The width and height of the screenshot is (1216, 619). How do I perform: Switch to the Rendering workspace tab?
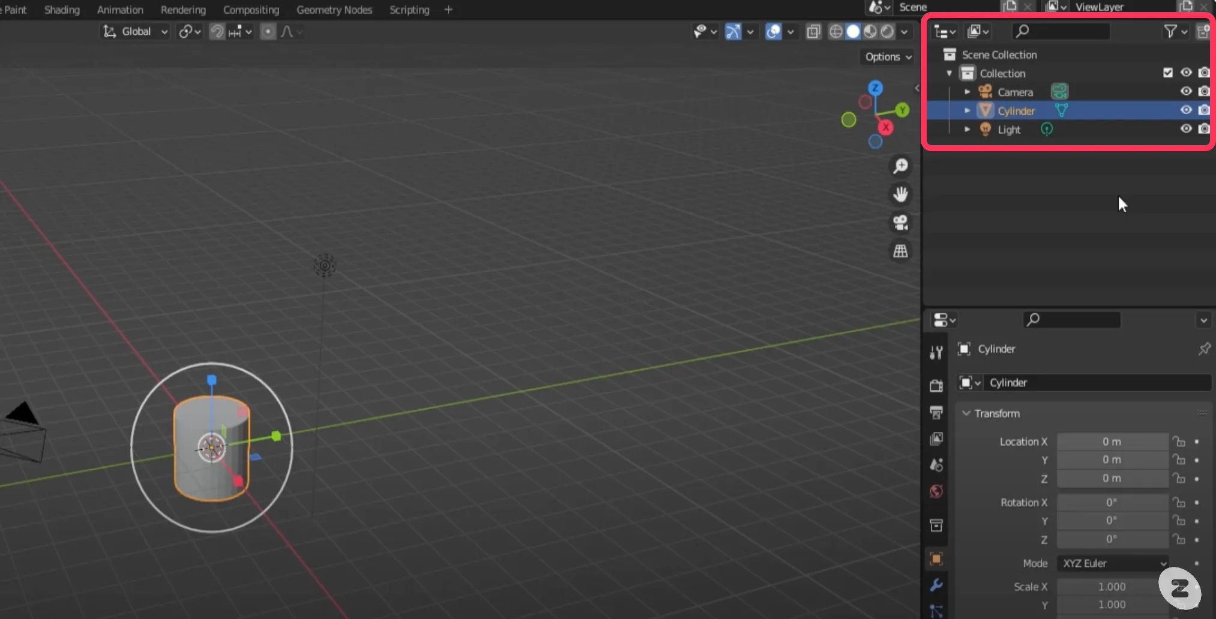tap(183, 10)
